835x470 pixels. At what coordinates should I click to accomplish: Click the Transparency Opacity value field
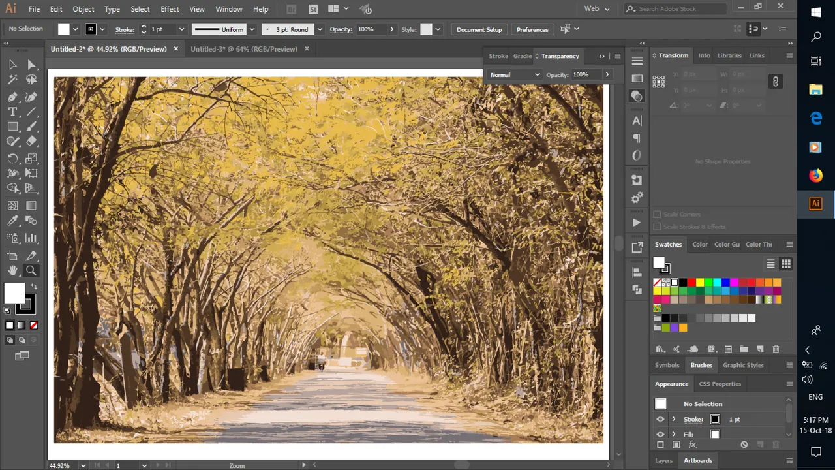pyautogui.click(x=586, y=74)
